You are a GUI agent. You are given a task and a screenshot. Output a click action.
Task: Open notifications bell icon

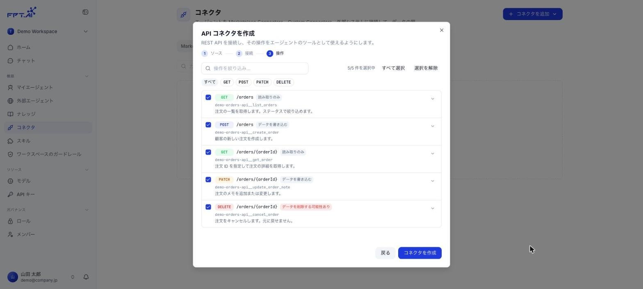click(x=86, y=277)
